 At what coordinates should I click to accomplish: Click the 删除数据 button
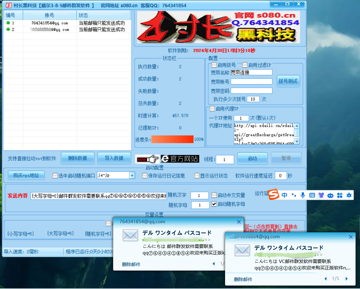[78, 158]
